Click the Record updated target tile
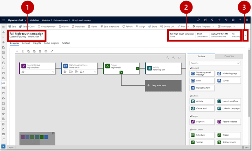 [x=229, y=122]
